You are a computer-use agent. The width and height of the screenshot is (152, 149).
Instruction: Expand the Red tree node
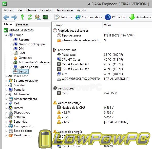pos(6,104)
